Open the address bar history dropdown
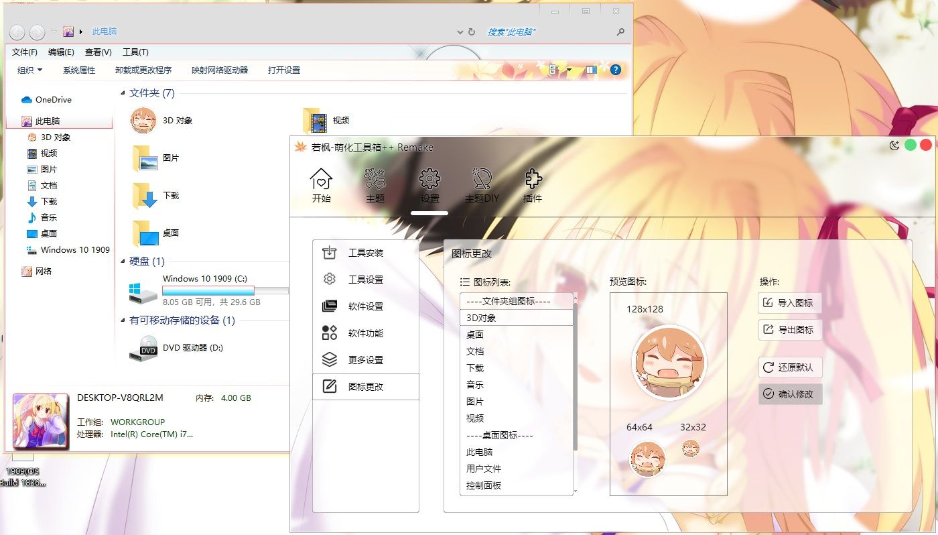This screenshot has width=938, height=535. click(x=460, y=32)
